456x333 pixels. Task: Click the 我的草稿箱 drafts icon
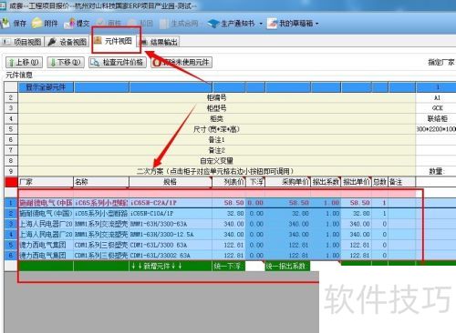(x=272, y=24)
